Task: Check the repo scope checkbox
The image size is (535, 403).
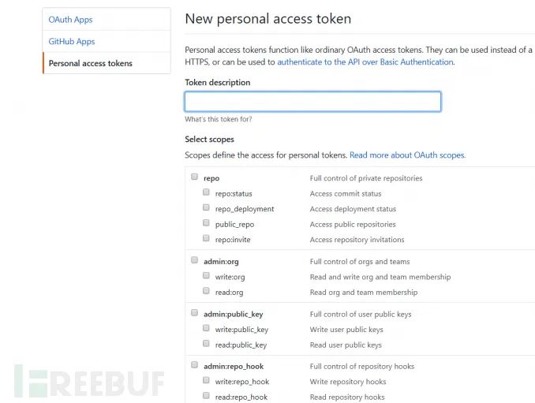Action: click(x=194, y=177)
